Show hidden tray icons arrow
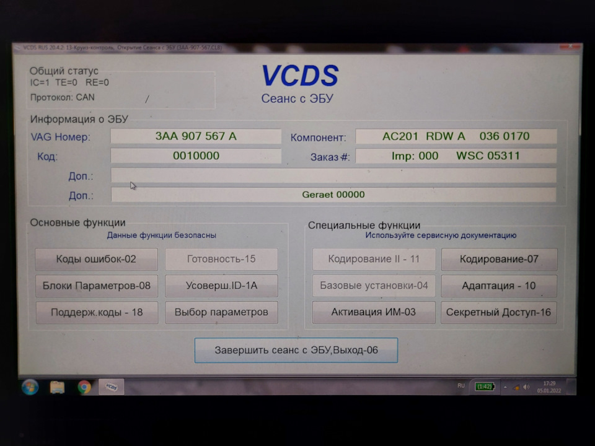The height and width of the screenshot is (446, 595). pos(505,387)
